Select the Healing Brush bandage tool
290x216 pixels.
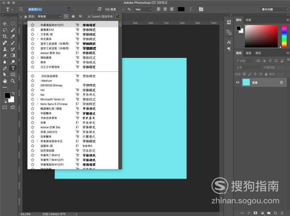[x=4, y=43]
